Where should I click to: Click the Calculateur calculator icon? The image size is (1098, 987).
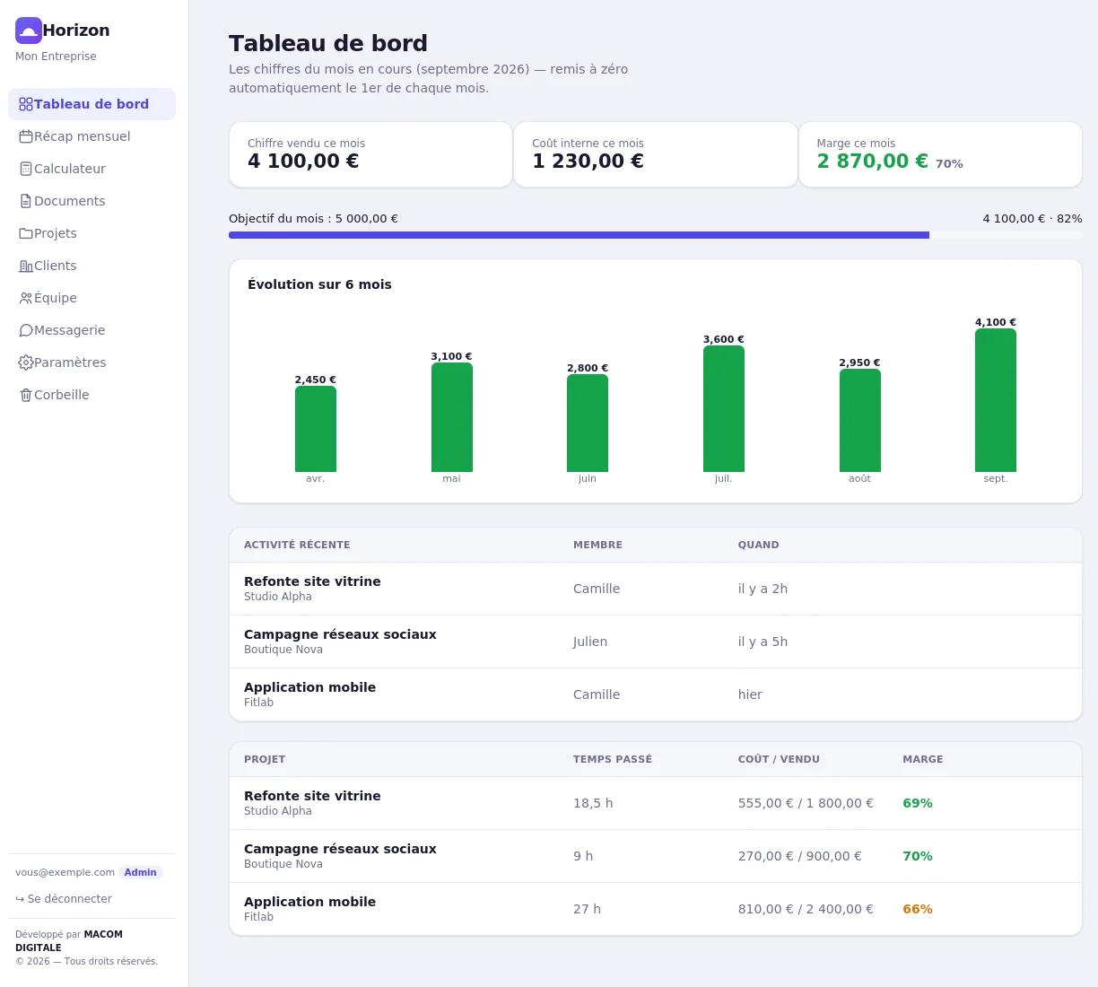pos(26,169)
